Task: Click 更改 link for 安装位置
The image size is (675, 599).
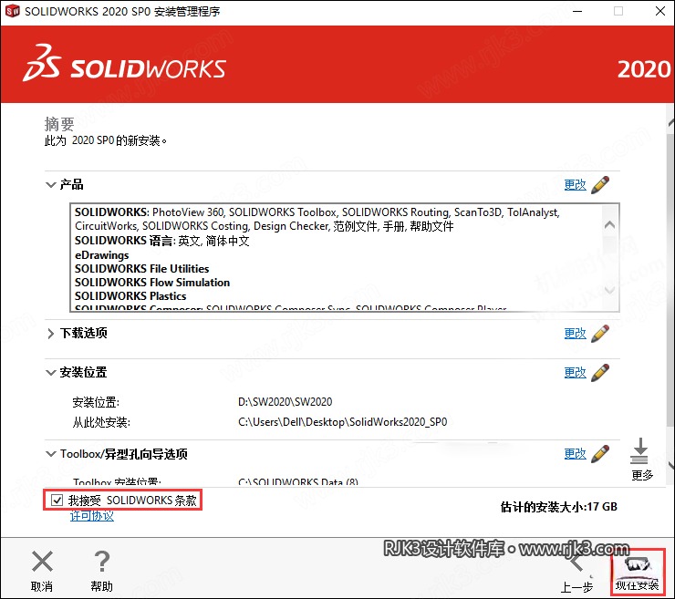Action: (x=576, y=373)
